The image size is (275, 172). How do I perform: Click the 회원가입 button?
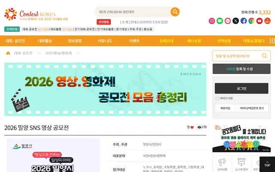click(x=225, y=108)
